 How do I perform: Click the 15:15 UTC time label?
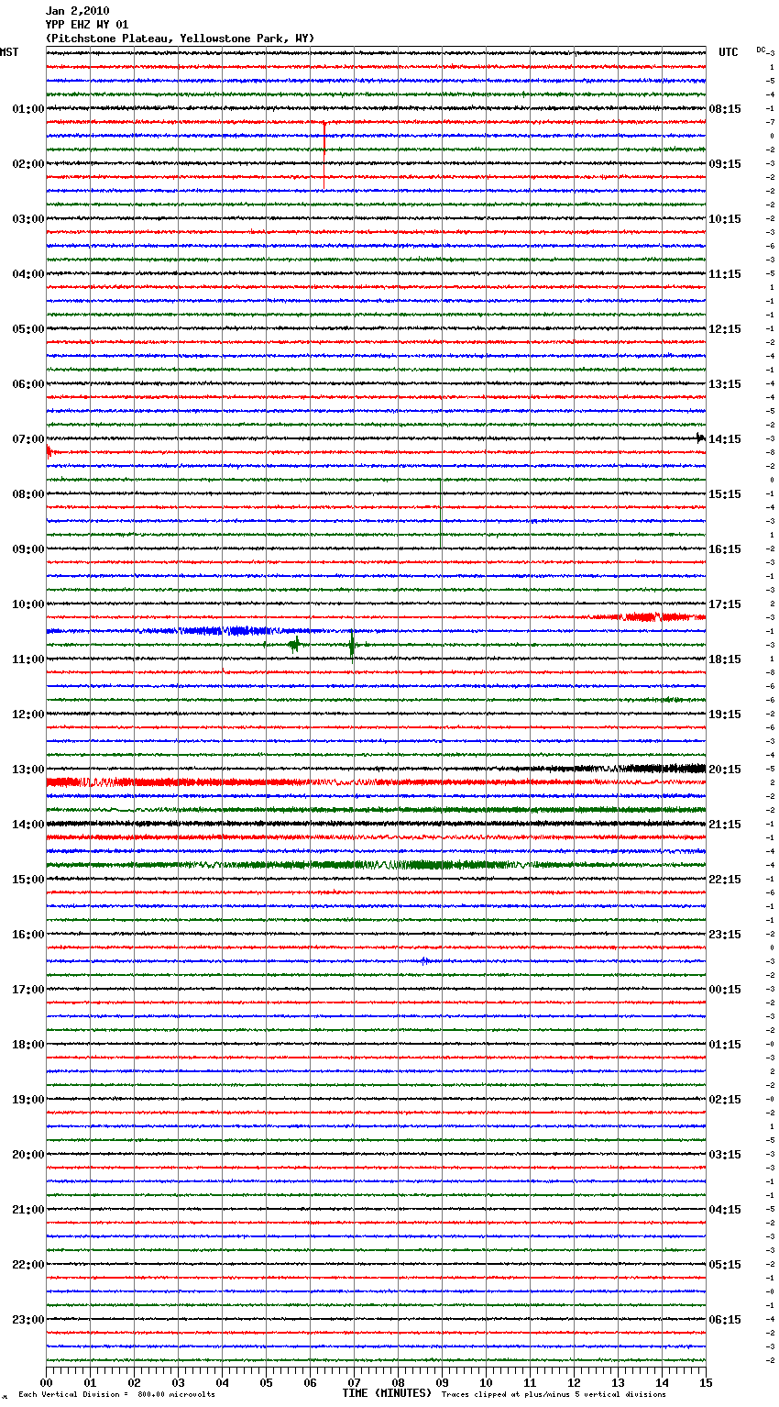(725, 494)
